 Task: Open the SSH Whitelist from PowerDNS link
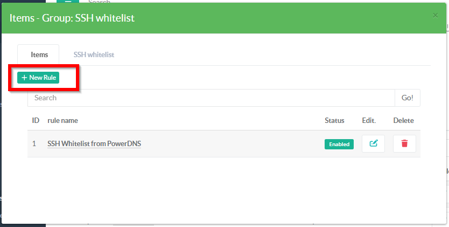(x=94, y=144)
